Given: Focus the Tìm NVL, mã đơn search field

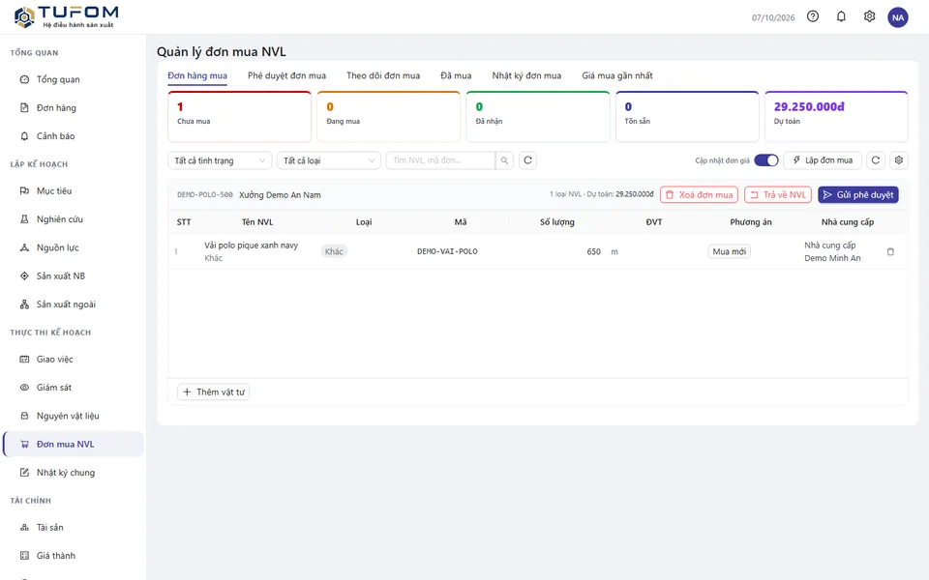Looking at the screenshot, I should [x=441, y=160].
